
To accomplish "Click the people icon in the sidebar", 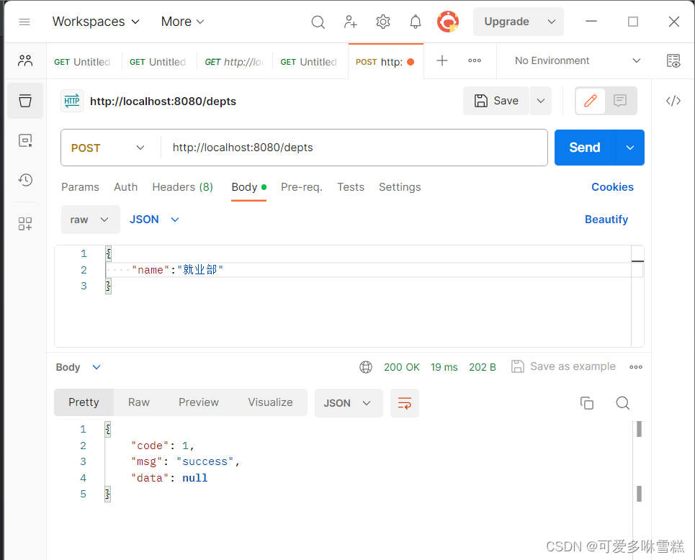I will point(24,60).
